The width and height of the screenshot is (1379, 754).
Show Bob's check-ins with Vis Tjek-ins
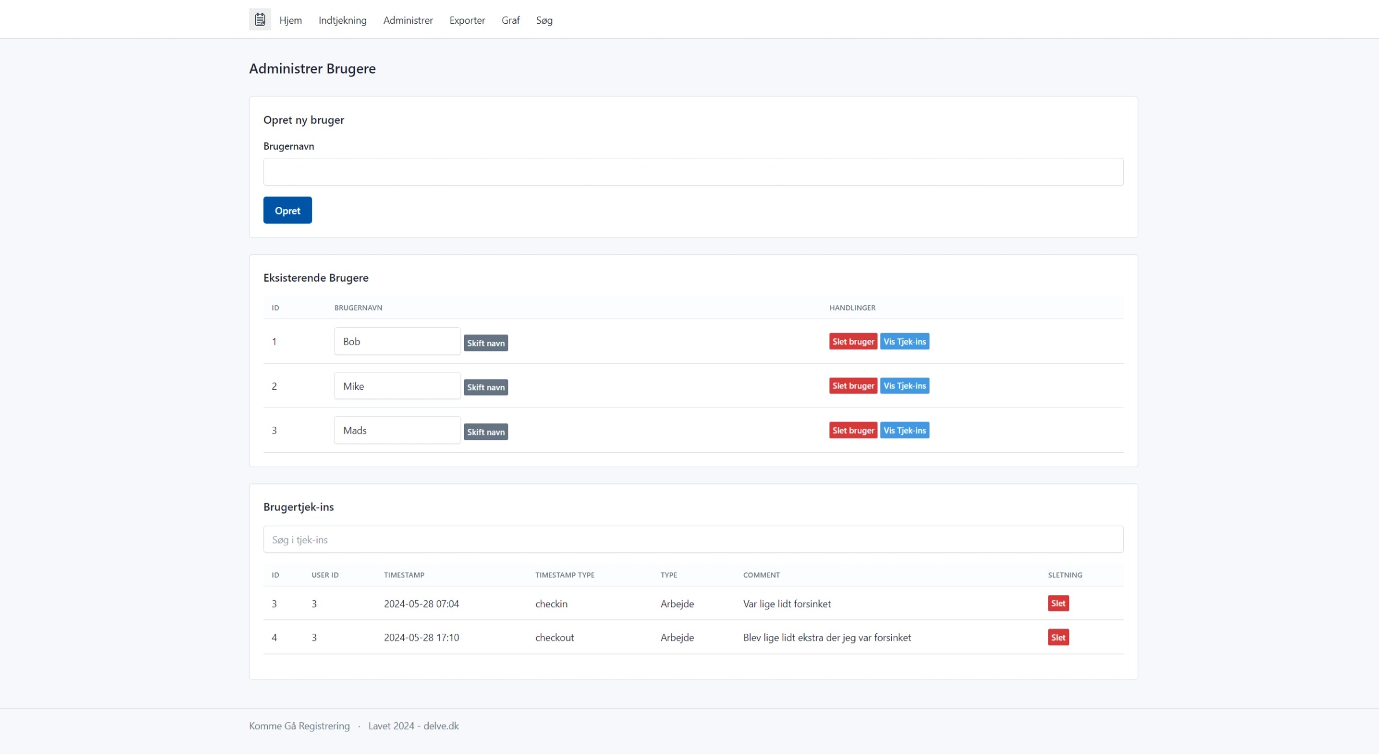pyautogui.click(x=905, y=341)
